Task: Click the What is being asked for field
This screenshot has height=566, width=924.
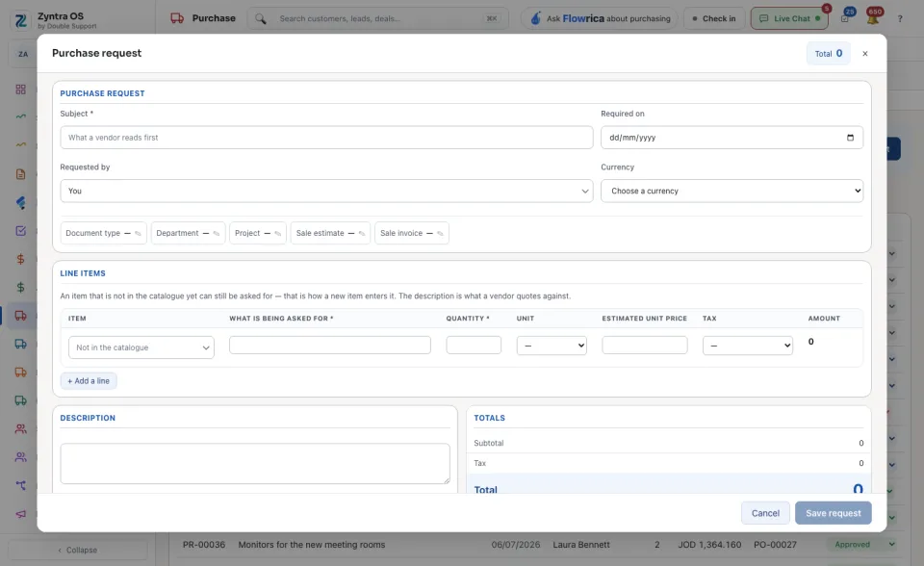Action: (x=330, y=345)
